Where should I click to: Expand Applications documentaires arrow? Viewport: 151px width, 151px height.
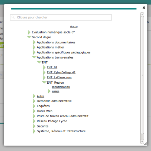34,42
